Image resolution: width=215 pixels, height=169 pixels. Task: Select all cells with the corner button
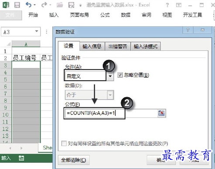[x=9, y=44]
